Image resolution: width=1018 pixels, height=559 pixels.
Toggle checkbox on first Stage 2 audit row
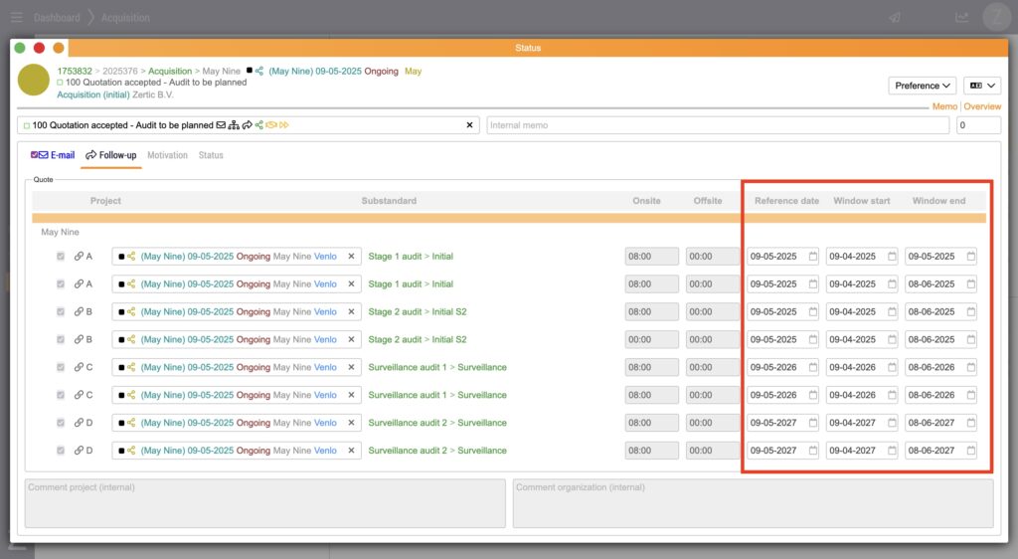pos(62,312)
